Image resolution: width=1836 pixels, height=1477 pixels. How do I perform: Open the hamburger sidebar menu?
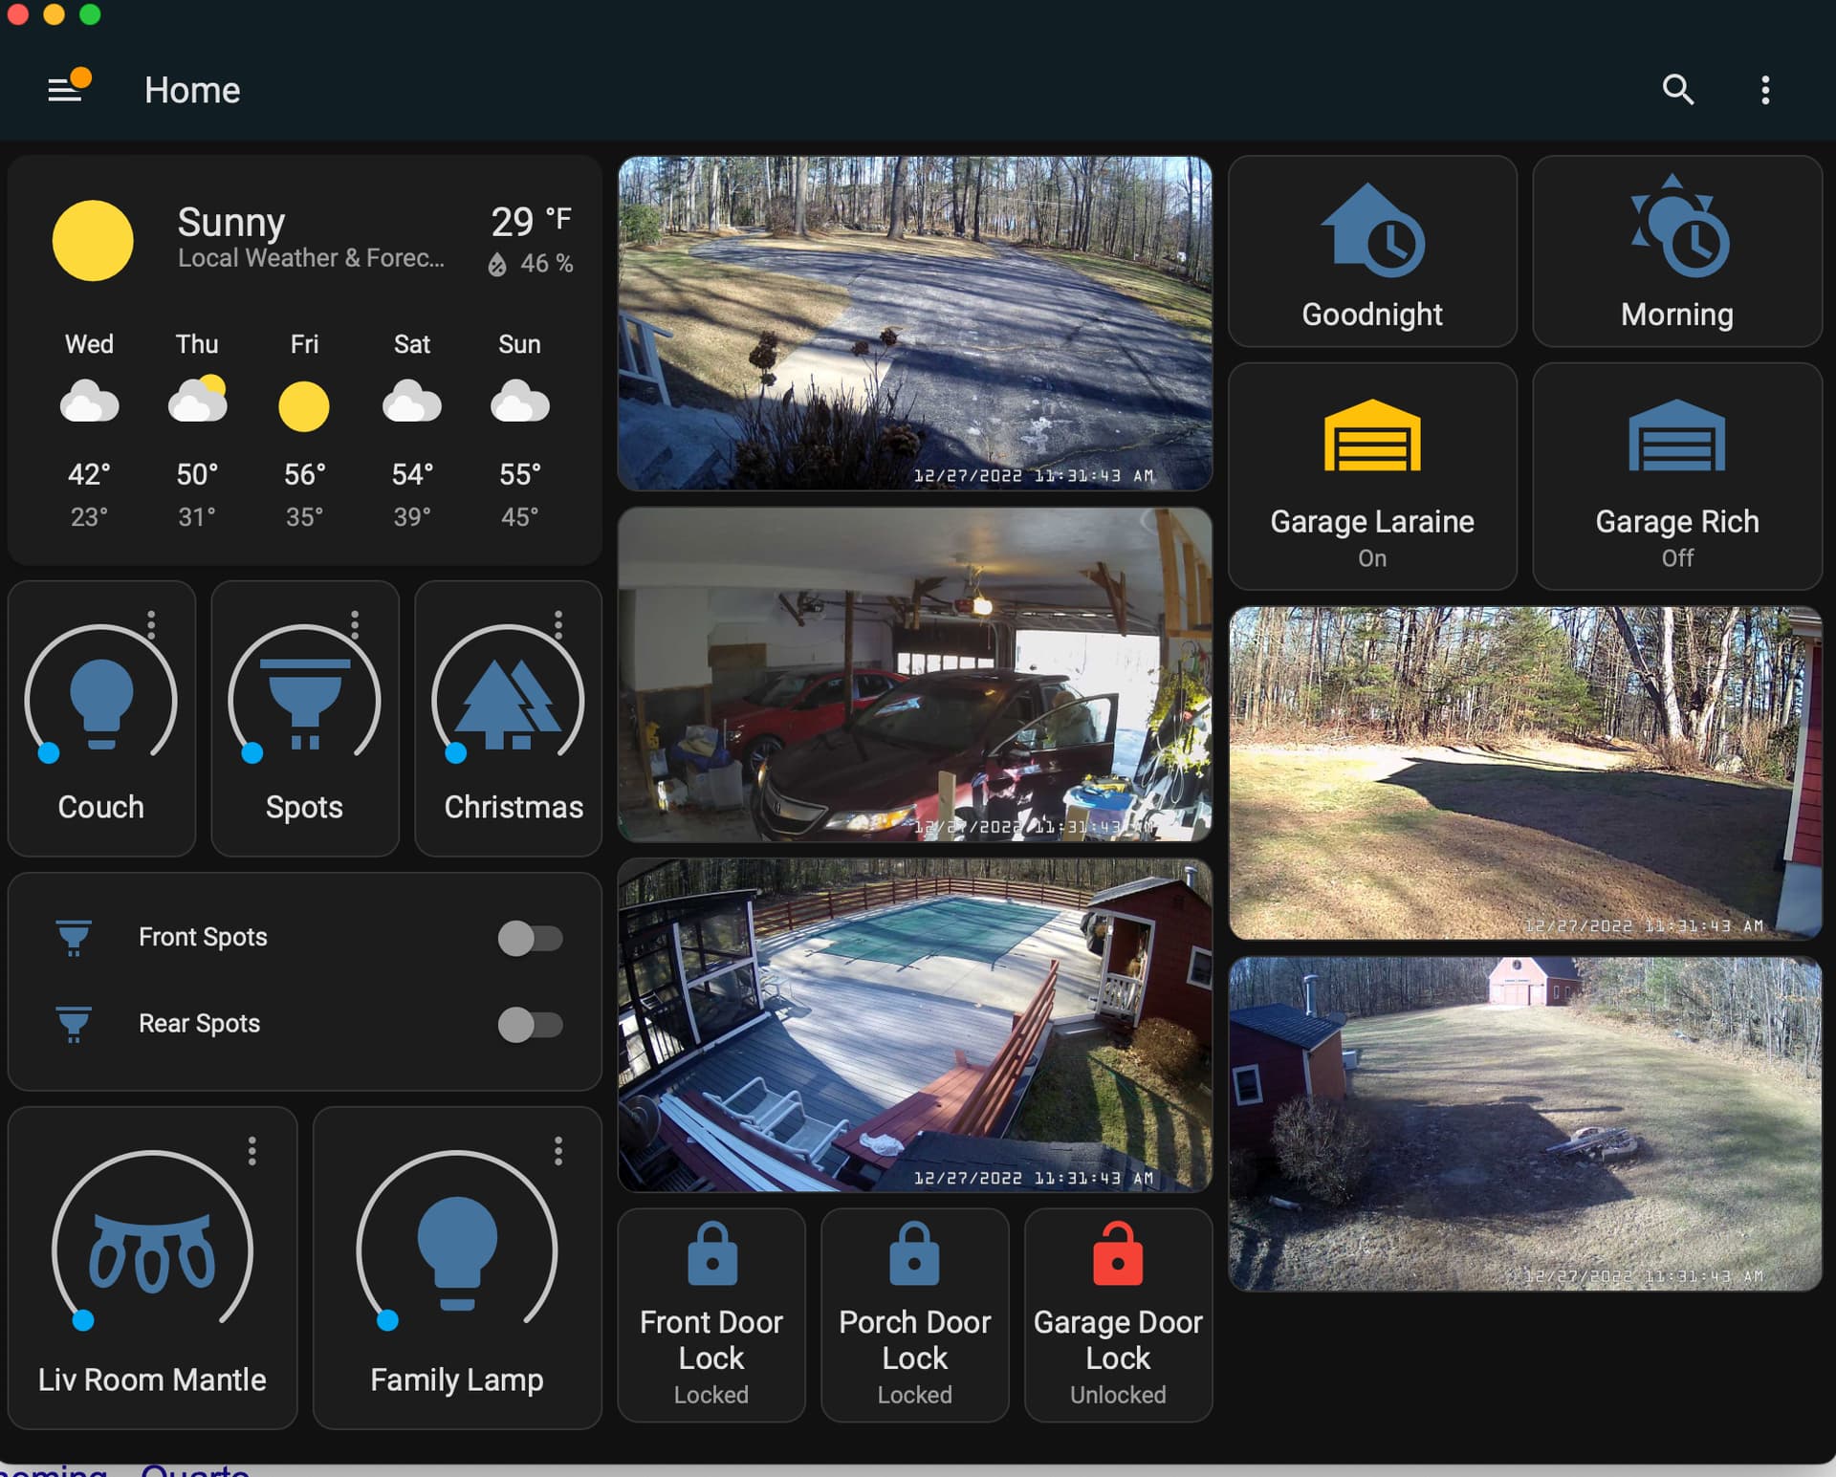click(64, 90)
